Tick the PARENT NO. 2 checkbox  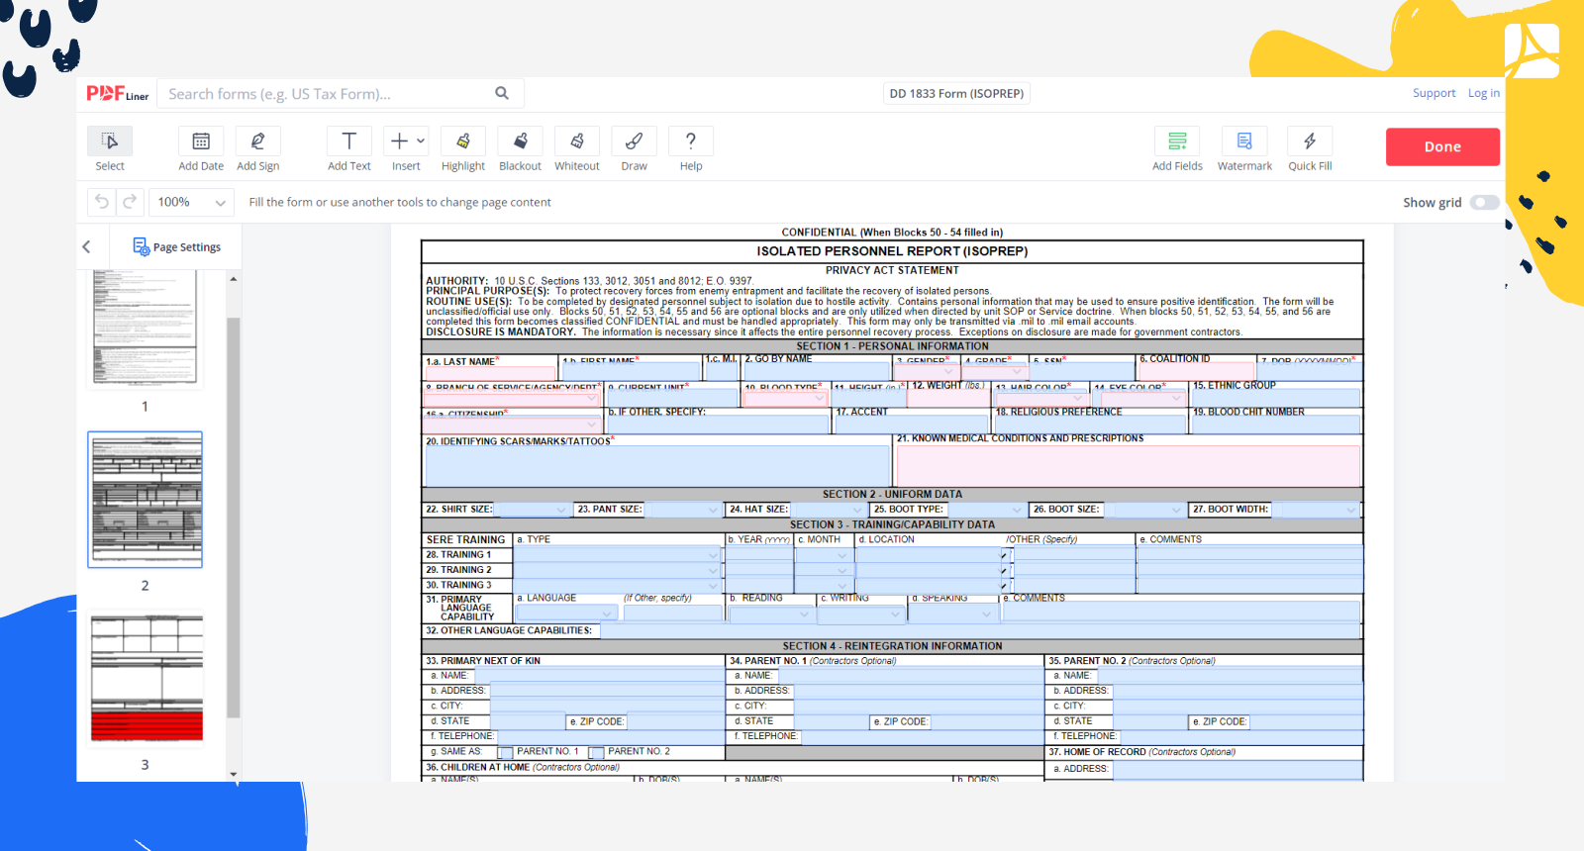[596, 753]
